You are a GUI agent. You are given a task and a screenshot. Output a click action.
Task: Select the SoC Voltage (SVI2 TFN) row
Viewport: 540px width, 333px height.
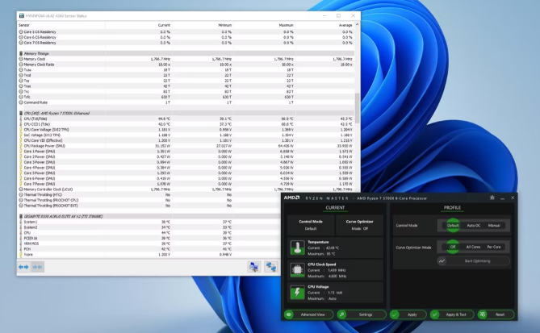click(186, 135)
